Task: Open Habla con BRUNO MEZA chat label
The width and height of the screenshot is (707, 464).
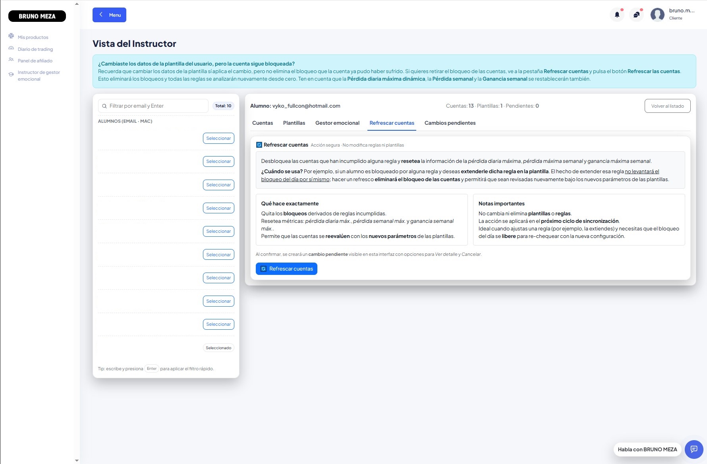Action: (x=647, y=449)
